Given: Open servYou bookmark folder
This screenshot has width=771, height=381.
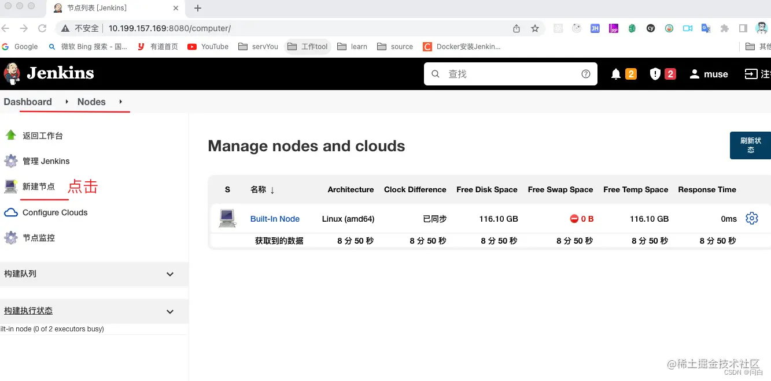Looking at the screenshot, I should click(x=258, y=47).
